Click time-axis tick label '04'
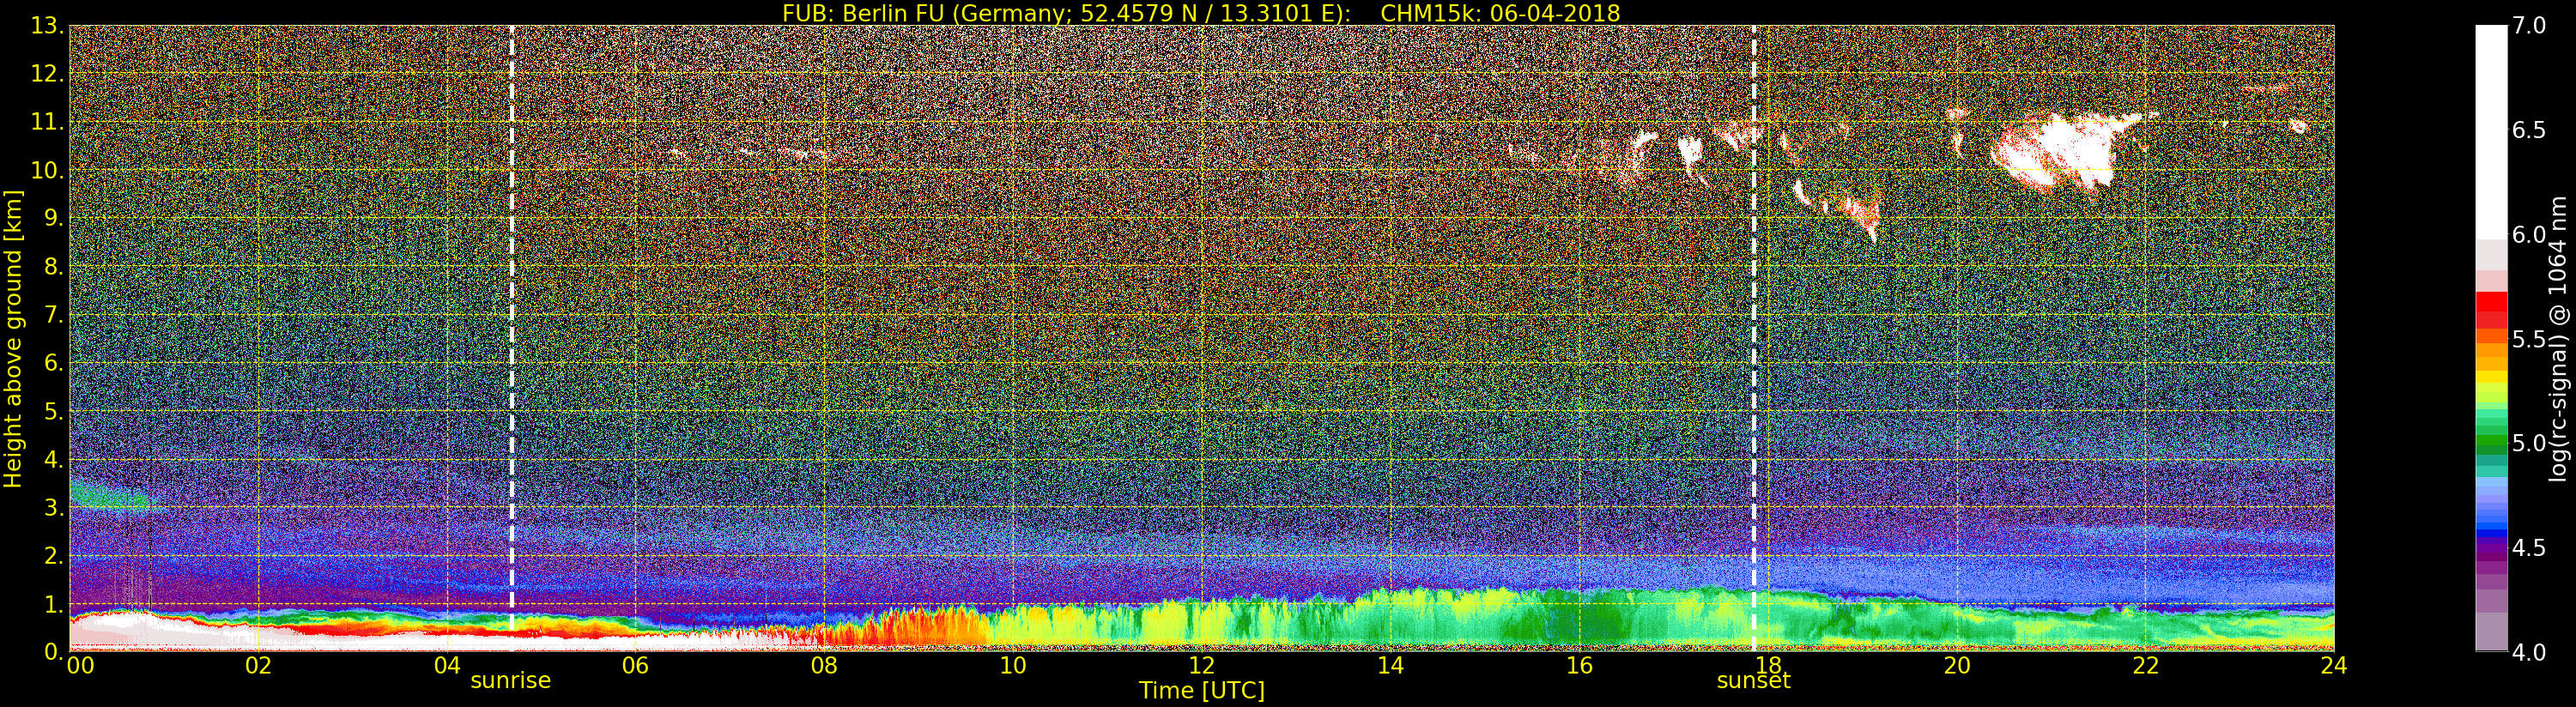The height and width of the screenshot is (707, 2576). (447, 666)
